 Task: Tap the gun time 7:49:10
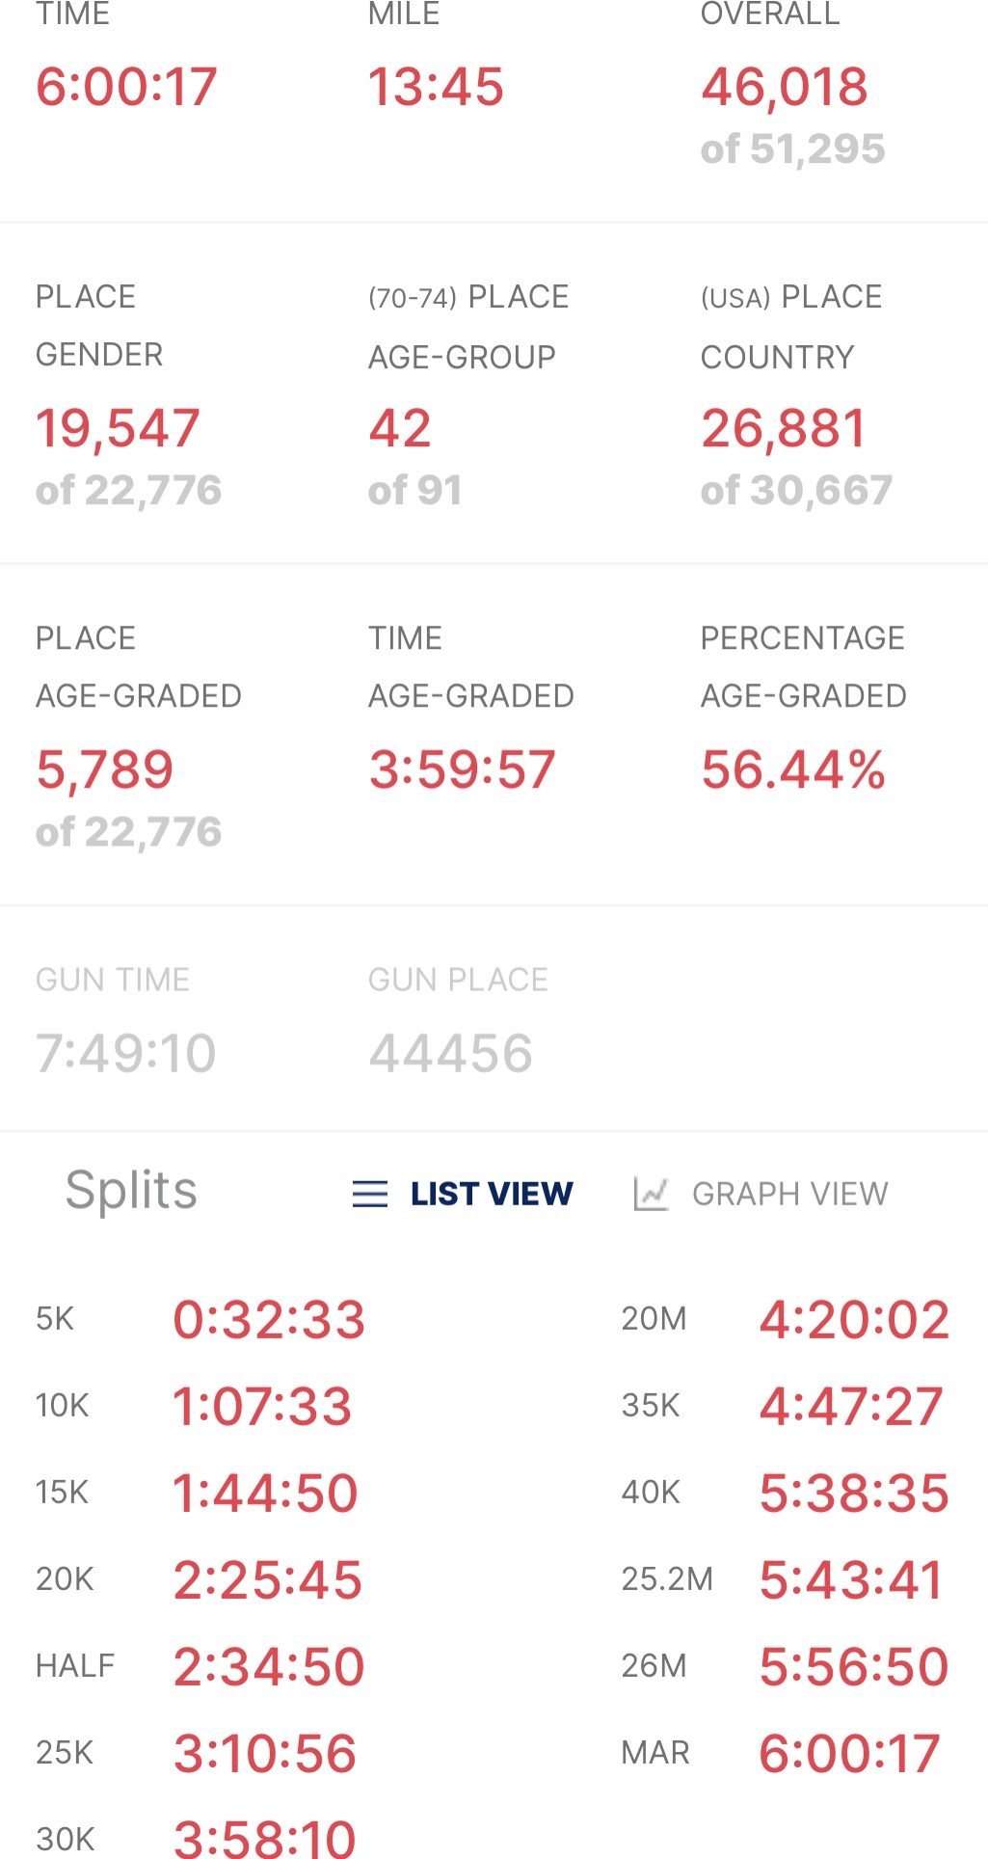pyautogui.click(x=126, y=1052)
